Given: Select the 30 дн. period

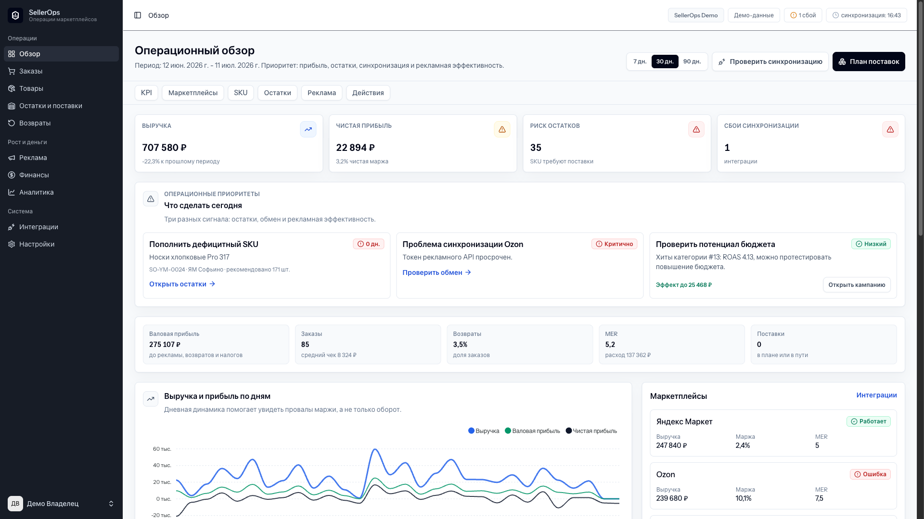Looking at the screenshot, I should (665, 62).
